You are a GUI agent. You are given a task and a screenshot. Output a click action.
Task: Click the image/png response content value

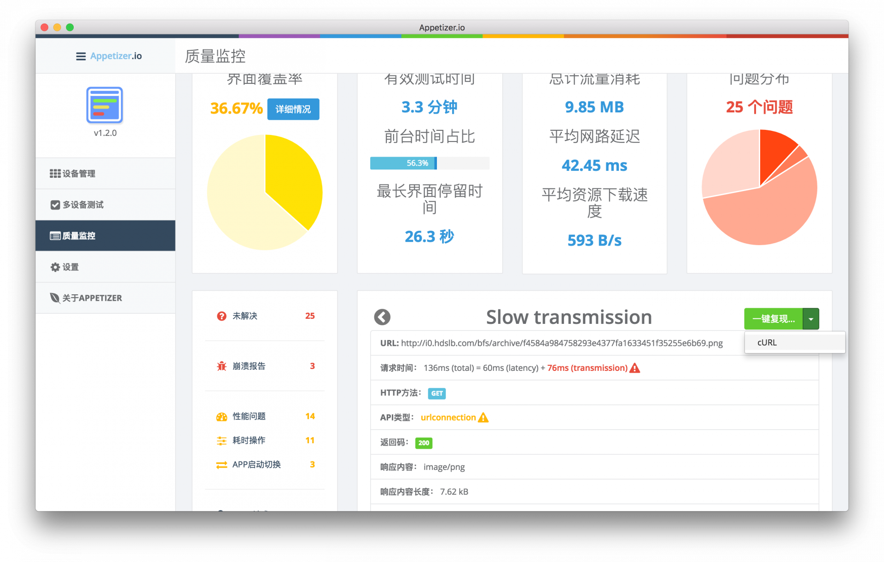click(444, 467)
